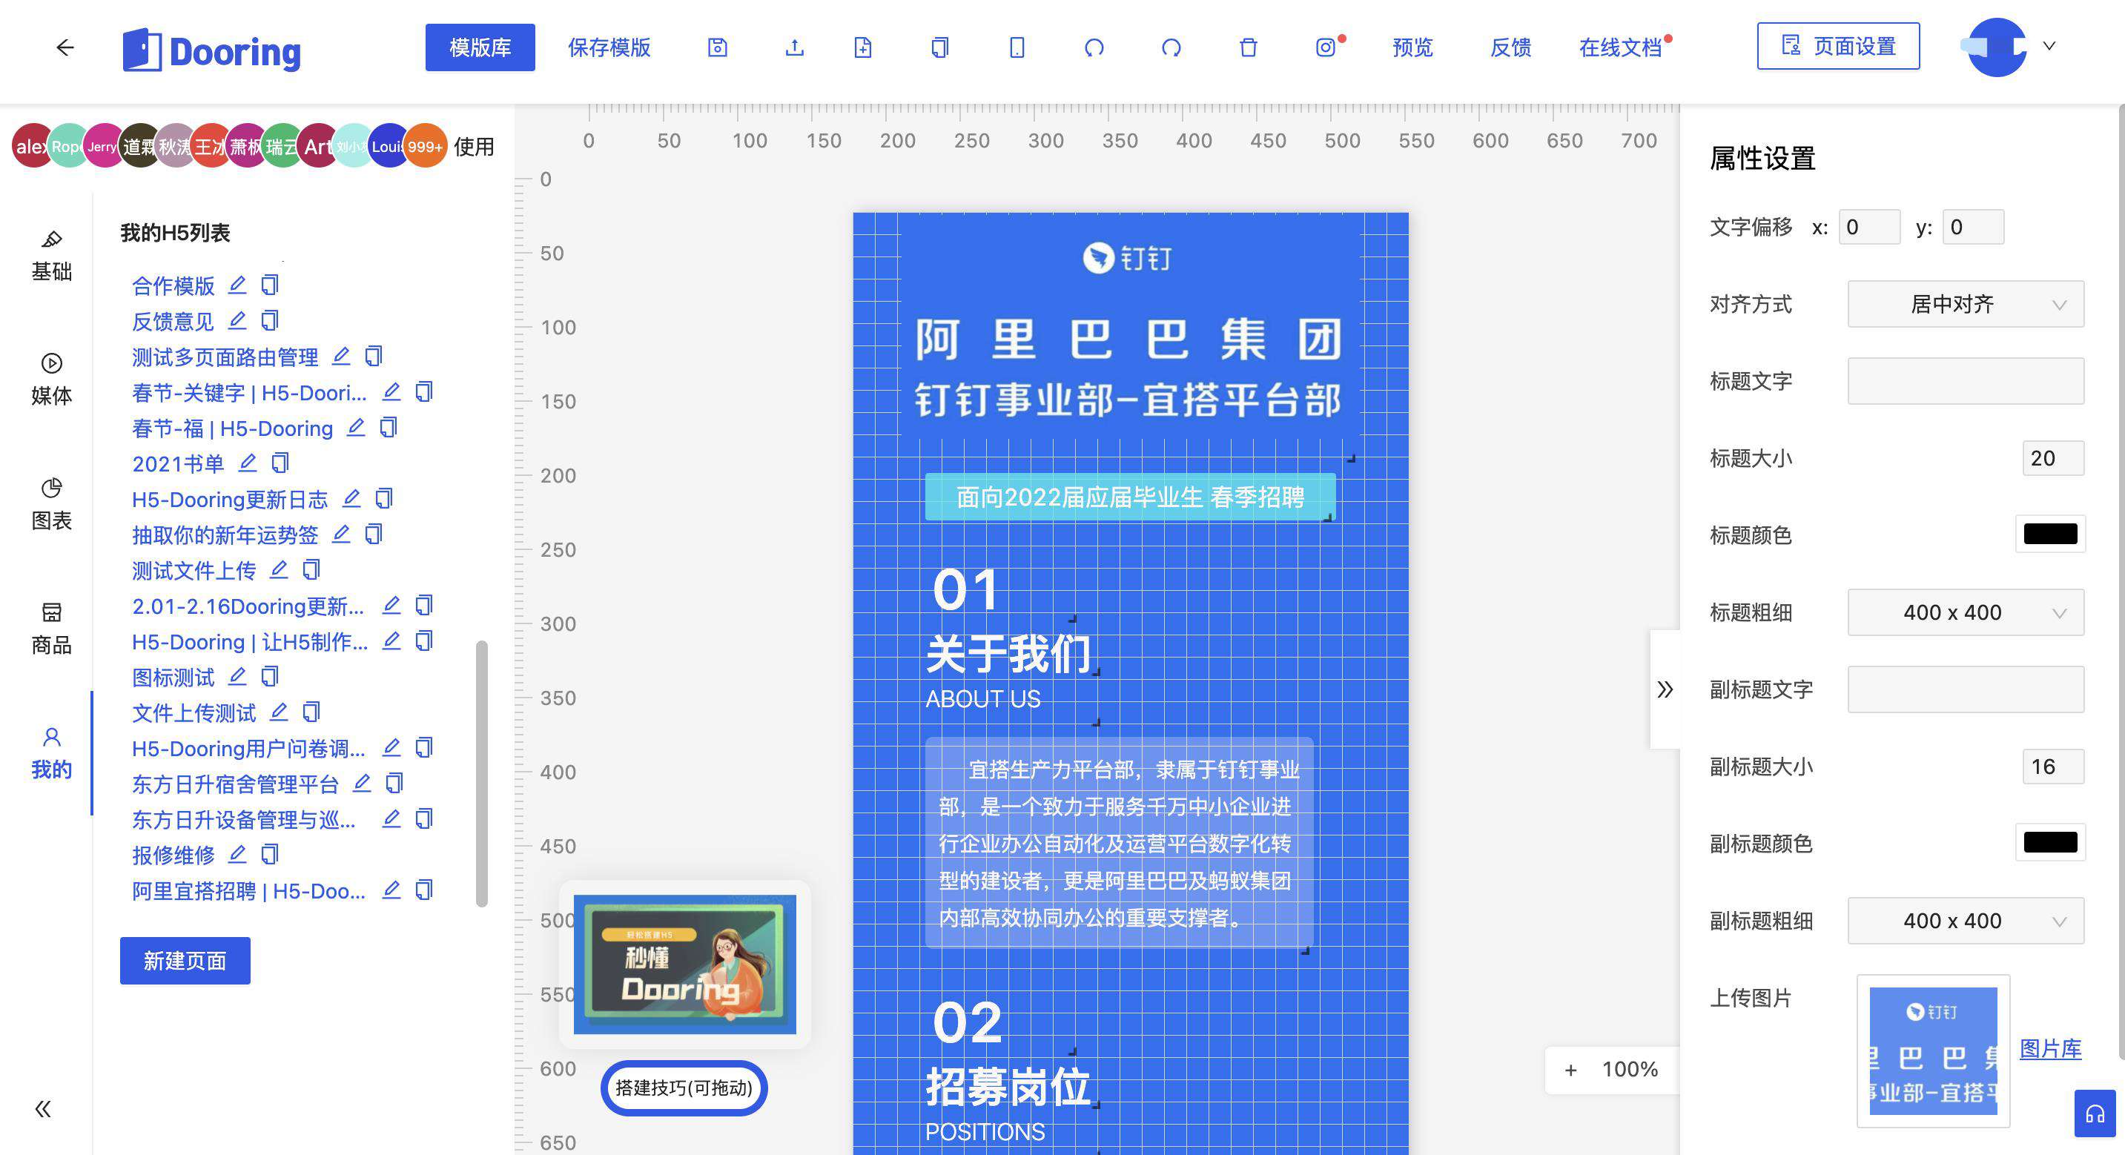Click the 搭建技巧(可拖动) button
This screenshot has height=1155, width=2125.
coord(684,1088)
